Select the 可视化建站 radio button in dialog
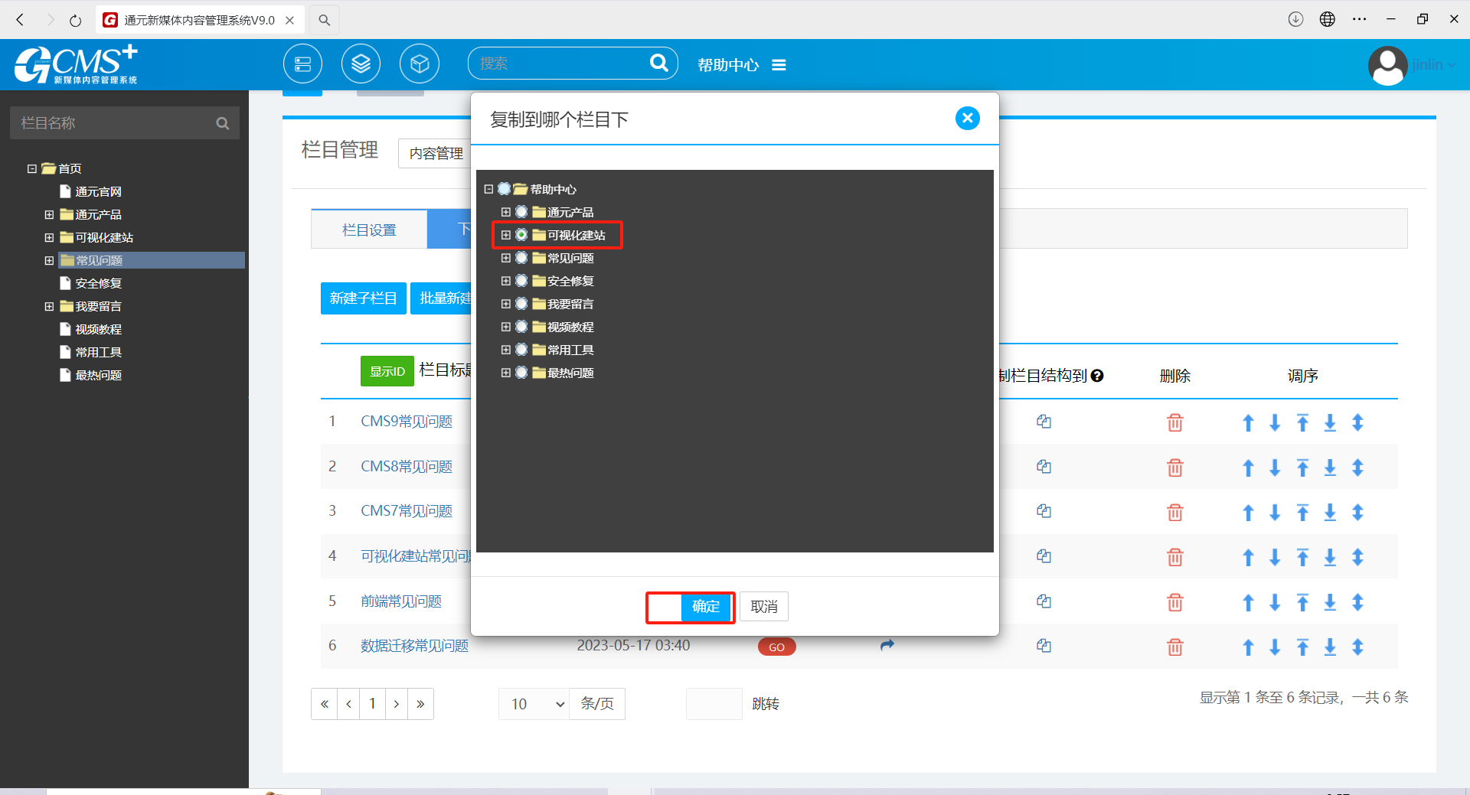 [x=521, y=235]
